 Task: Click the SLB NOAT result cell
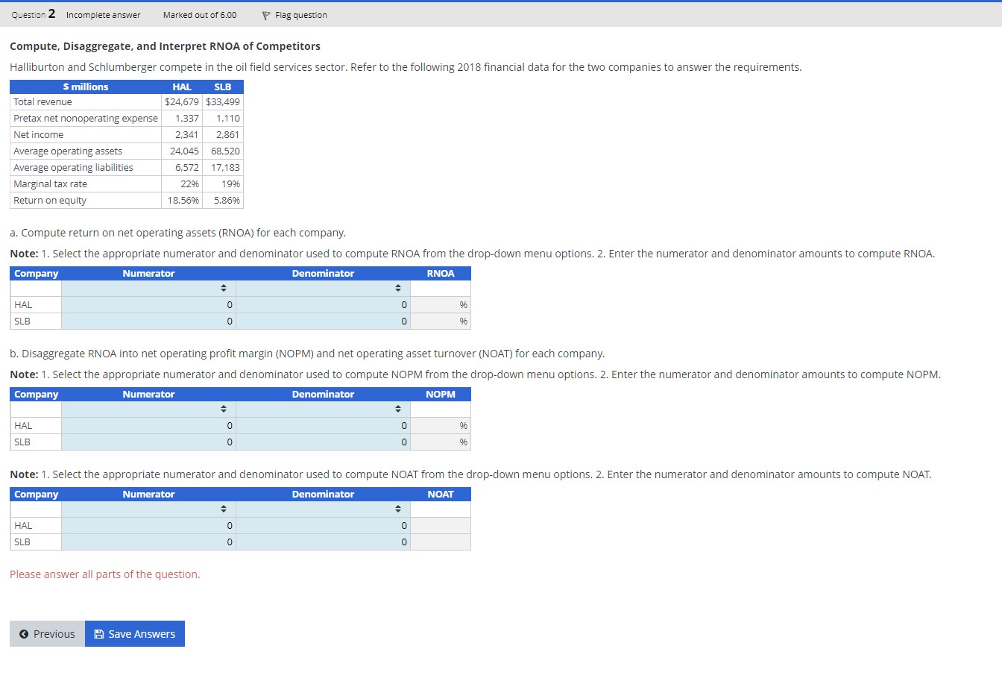(x=441, y=542)
